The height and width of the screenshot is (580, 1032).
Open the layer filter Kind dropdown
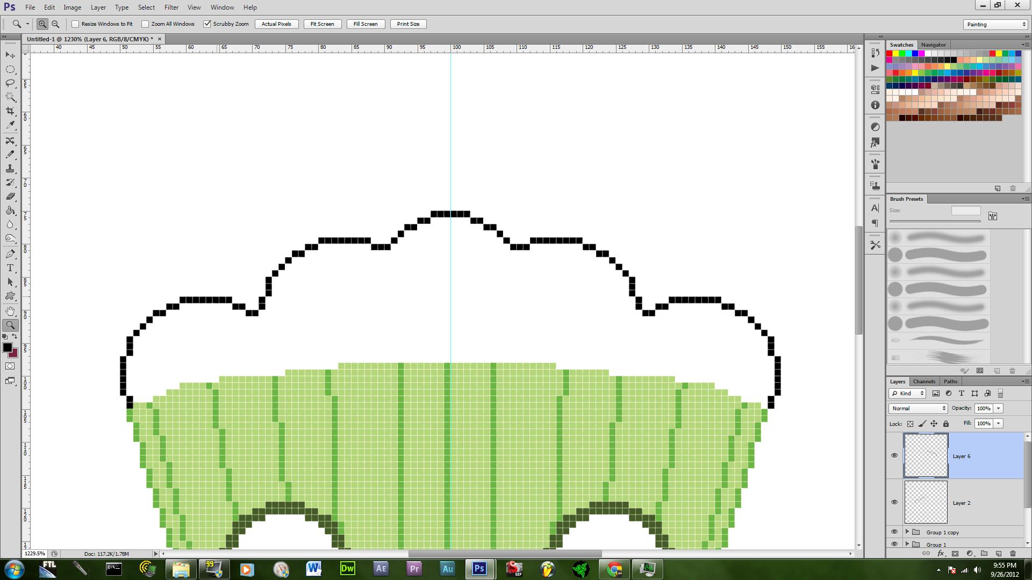[907, 393]
